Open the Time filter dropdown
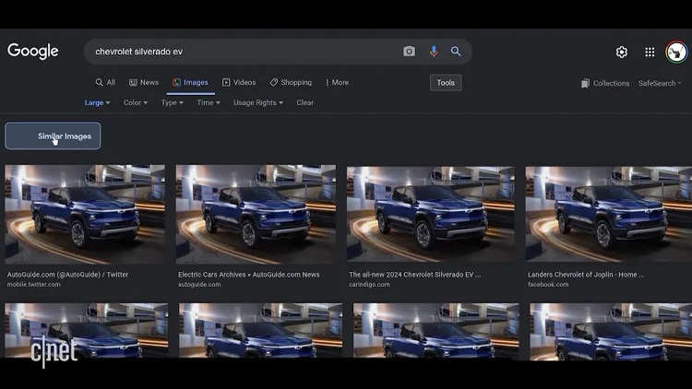This screenshot has height=389, width=692. (x=209, y=102)
